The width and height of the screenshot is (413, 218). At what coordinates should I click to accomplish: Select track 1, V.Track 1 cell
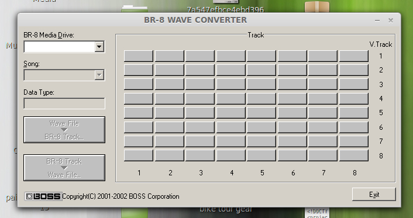click(x=139, y=56)
